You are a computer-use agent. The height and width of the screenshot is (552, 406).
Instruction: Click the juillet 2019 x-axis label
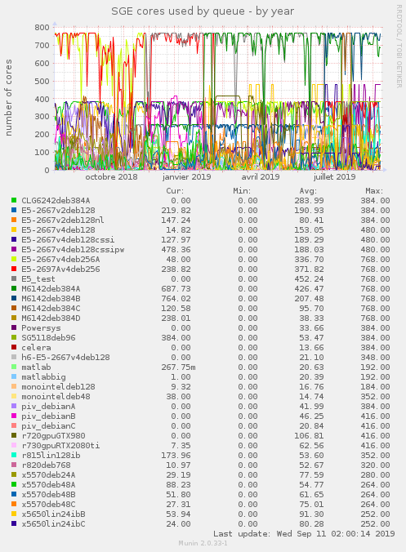[334, 176]
